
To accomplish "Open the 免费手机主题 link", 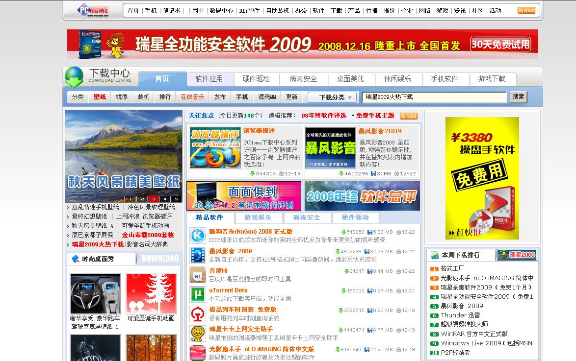I will (375, 116).
